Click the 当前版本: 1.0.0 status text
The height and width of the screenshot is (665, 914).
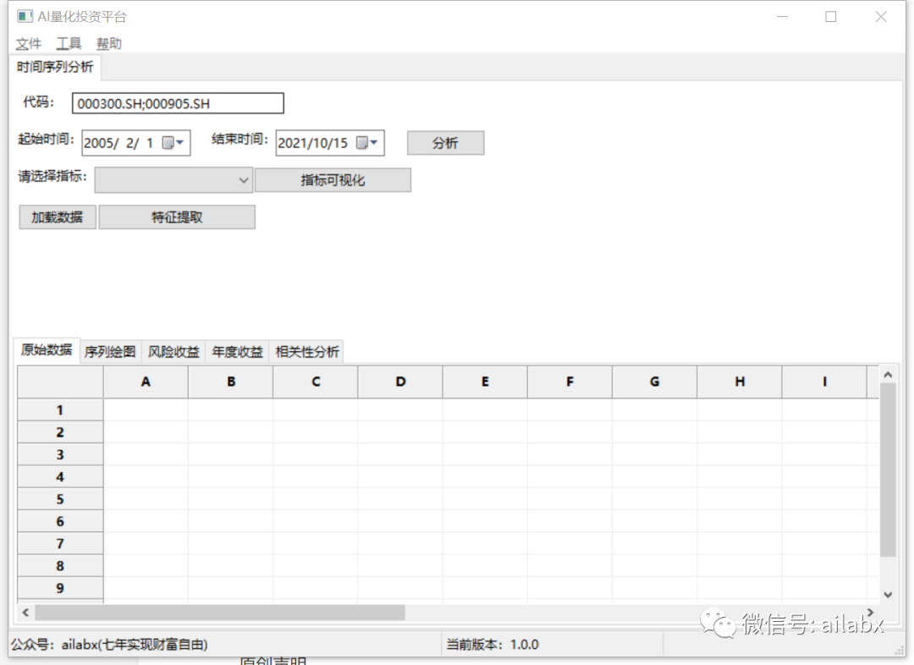click(x=493, y=645)
